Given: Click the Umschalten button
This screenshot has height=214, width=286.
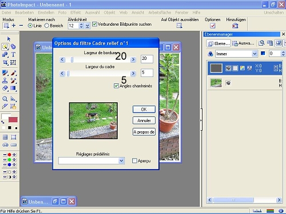Looking at the screenshot, I should click(x=274, y=13).
